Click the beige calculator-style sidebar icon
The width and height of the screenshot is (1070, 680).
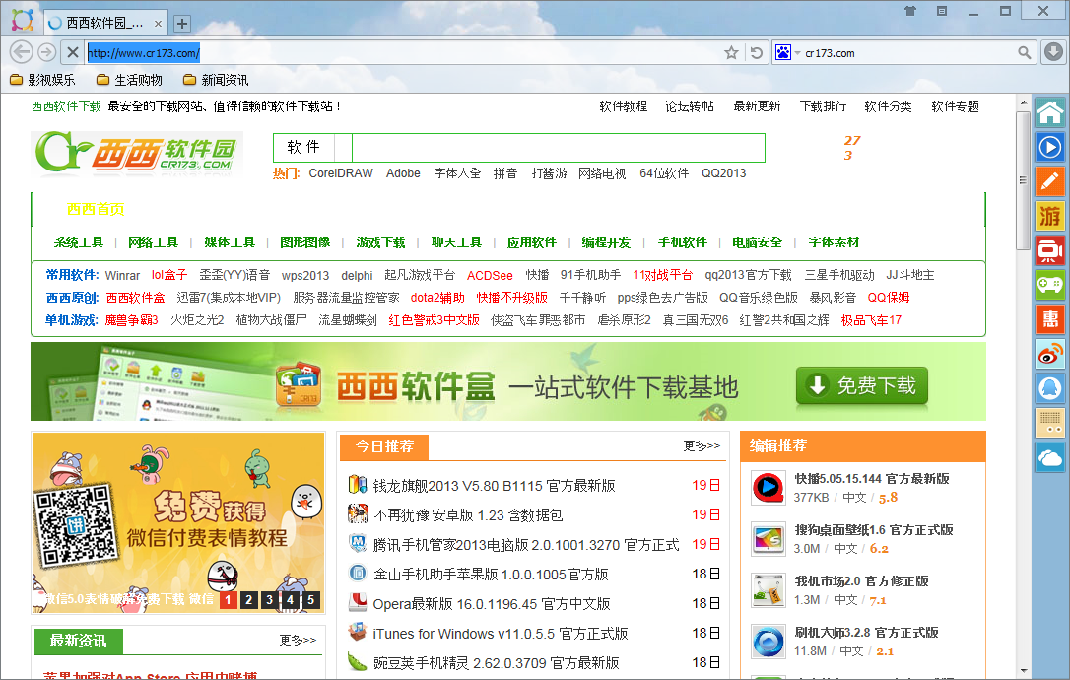(x=1050, y=424)
